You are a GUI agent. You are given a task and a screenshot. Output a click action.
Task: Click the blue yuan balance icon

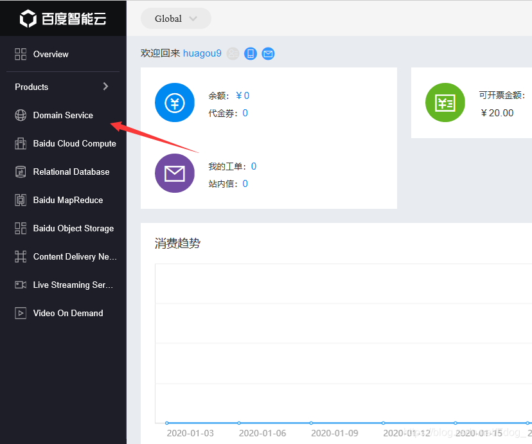175,102
